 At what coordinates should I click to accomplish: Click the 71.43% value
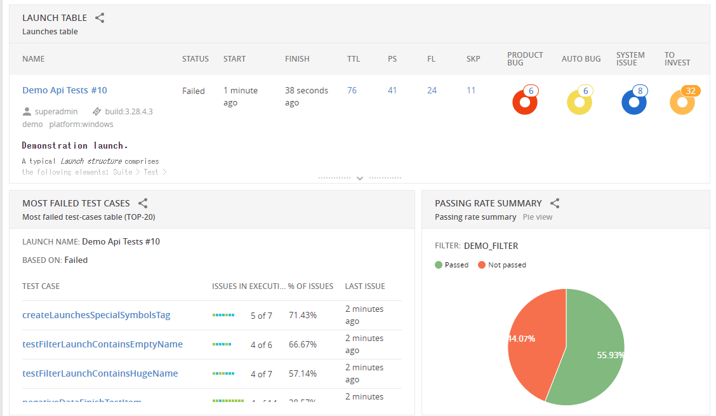click(x=303, y=316)
